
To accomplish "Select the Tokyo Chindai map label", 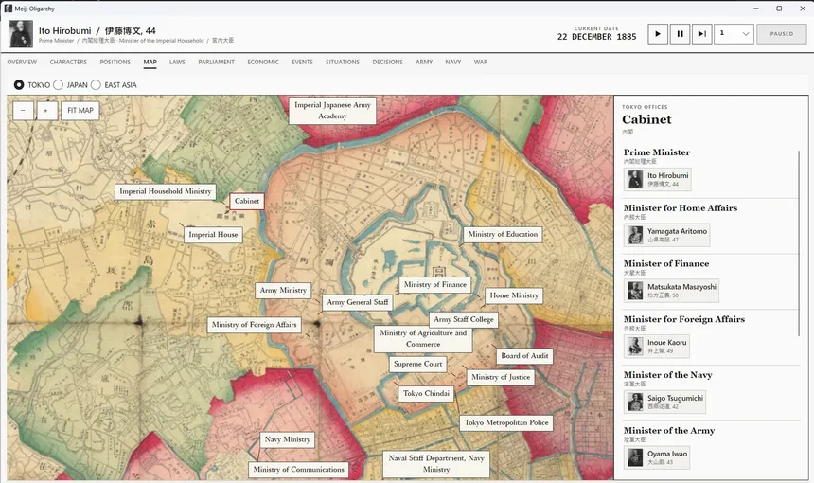I will point(426,394).
